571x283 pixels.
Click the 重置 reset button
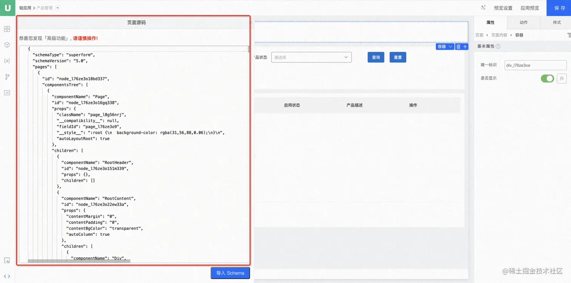pyautogui.click(x=398, y=57)
